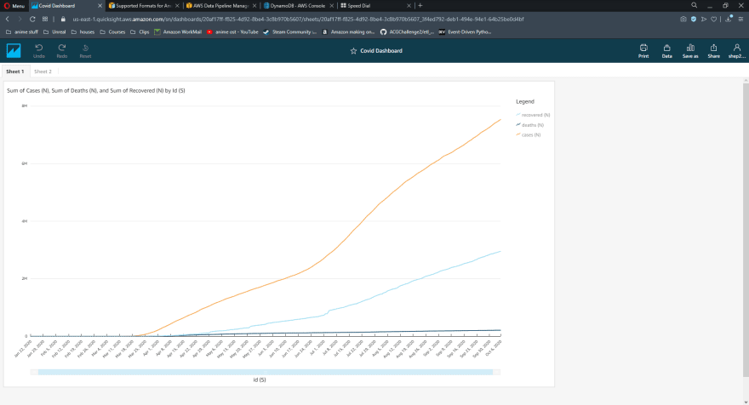Share the dashboard
This screenshot has height=405, width=749.
pyautogui.click(x=713, y=51)
